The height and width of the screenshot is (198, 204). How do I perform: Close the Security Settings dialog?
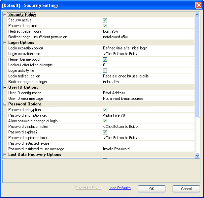coord(199,5)
